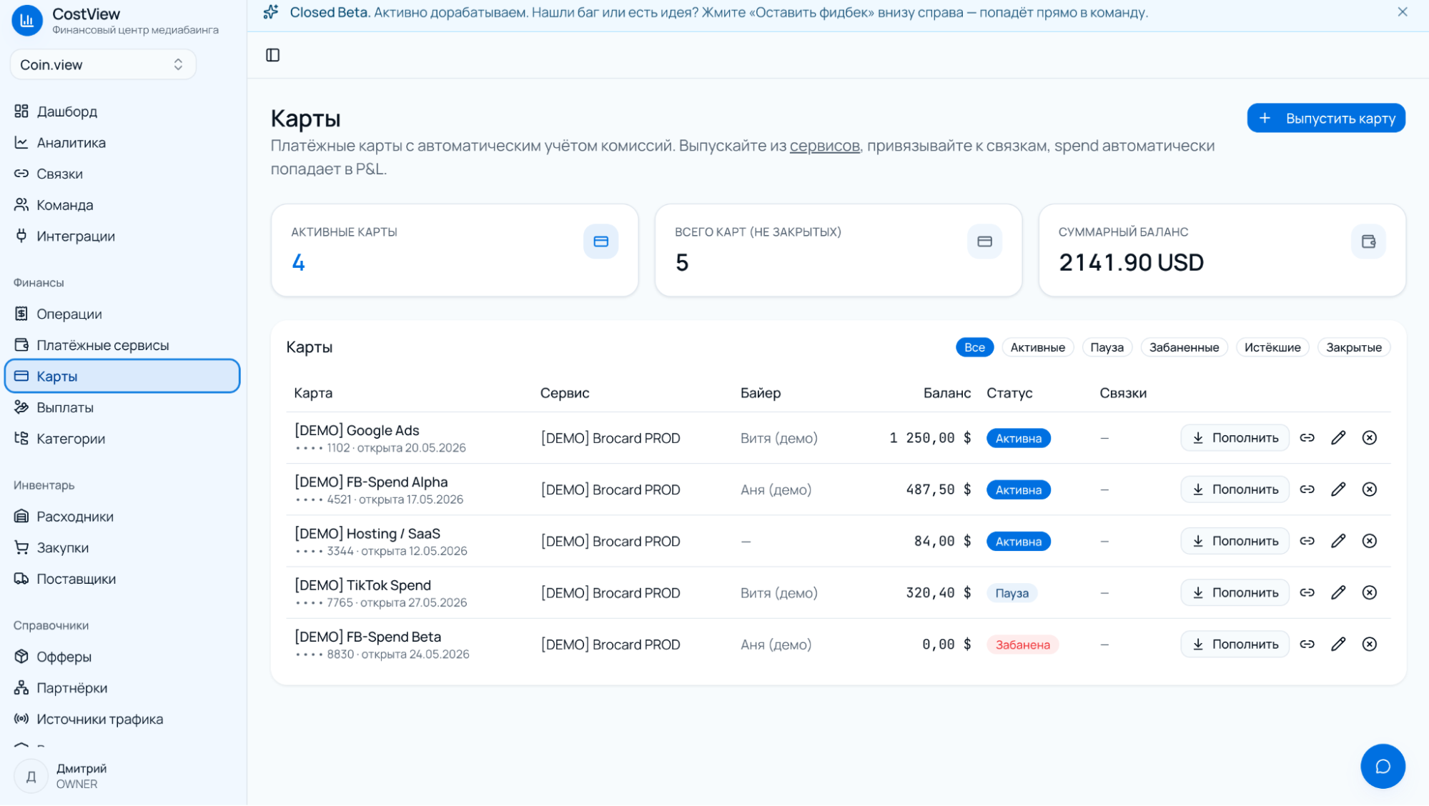The width and height of the screenshot is (1429, 806).
Task: Click Выпустить карту button
Action: 1325,118
